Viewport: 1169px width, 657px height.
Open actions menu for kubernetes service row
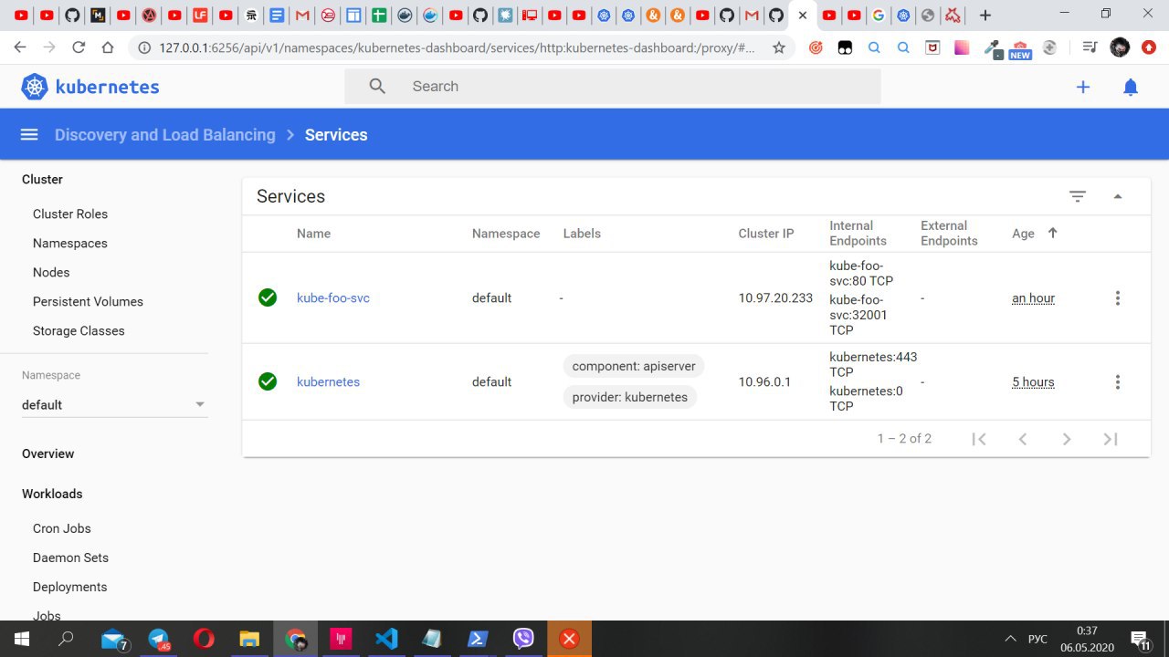pos(1117,382)
